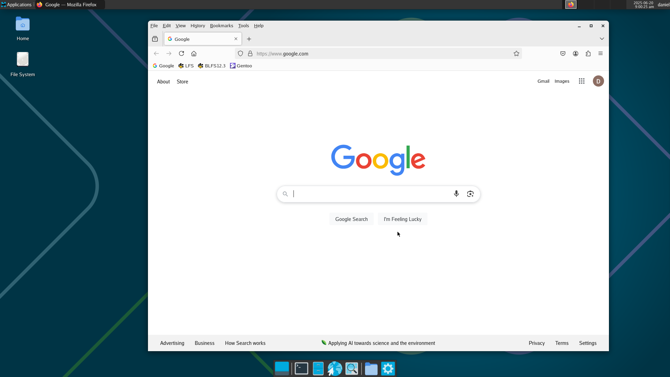This screenshot has height=377, width=670.
Task: Open Firefox View recent browsing
Action: tap(155, 39)
